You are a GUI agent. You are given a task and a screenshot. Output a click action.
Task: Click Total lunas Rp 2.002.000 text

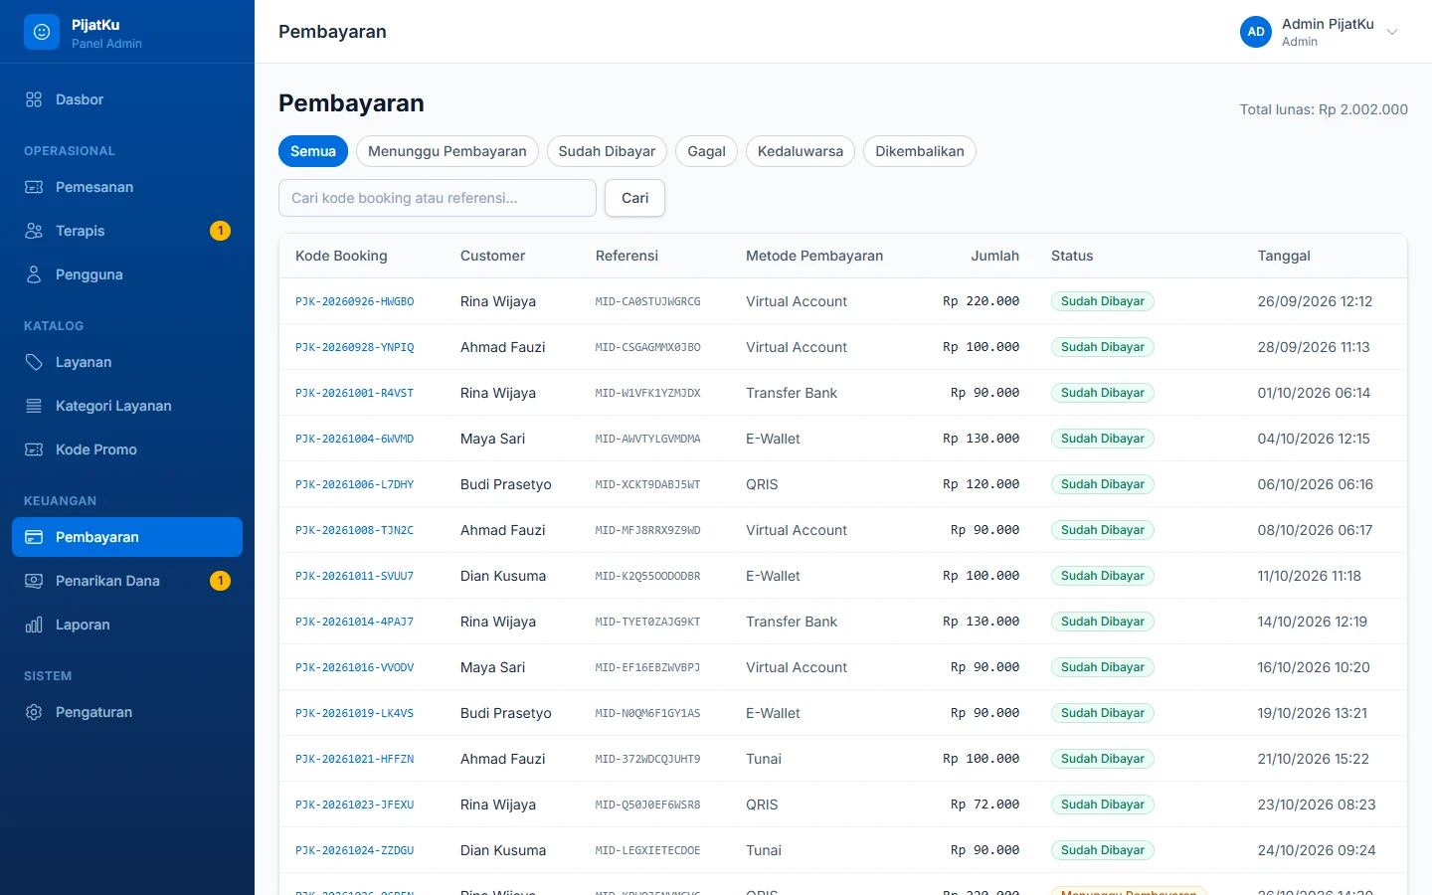(1324, 109)
